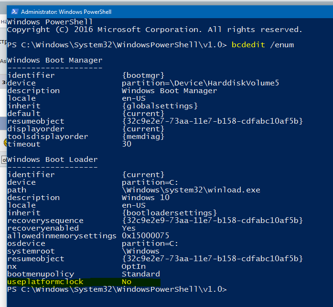Click the {globalsettings} inherit value

pos(160,106)
